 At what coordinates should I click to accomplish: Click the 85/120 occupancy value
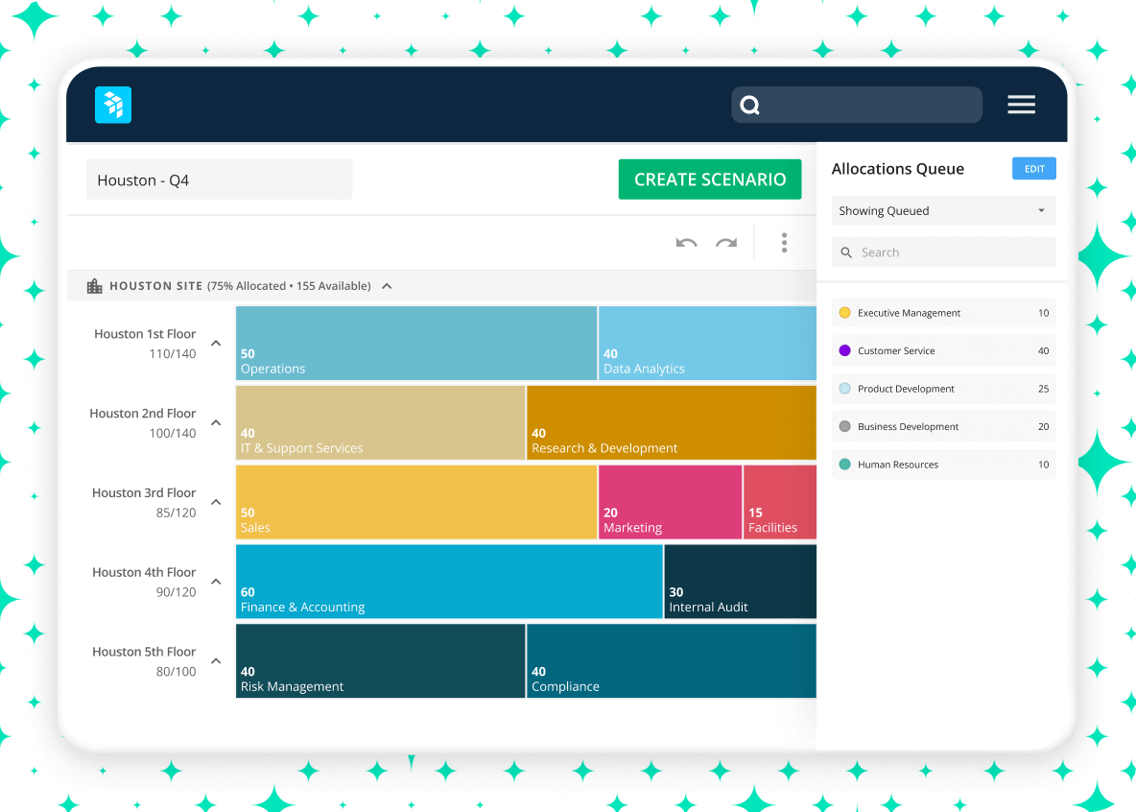coord(176,513)
